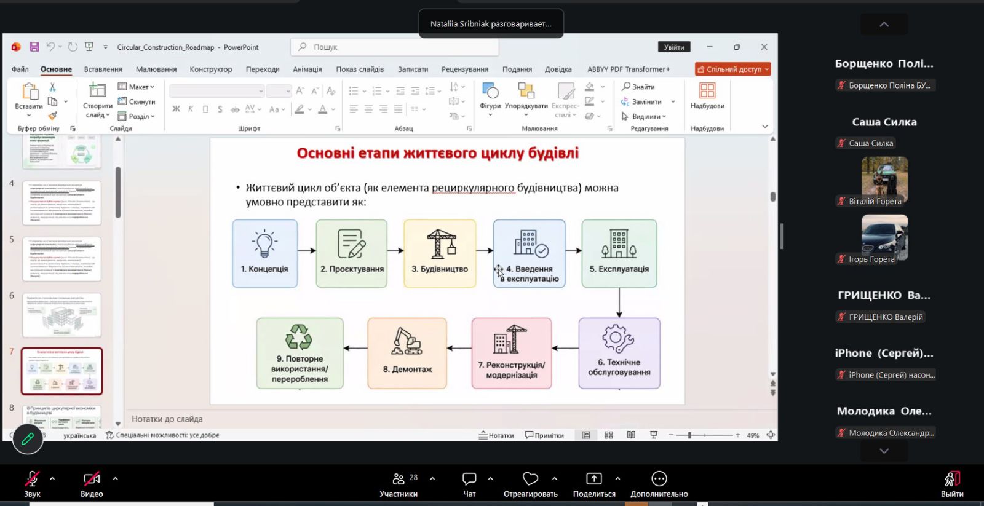Screen dimensions: 984x506
Task: Click the Надбудови add-ins icon
Action: point(707,90)
